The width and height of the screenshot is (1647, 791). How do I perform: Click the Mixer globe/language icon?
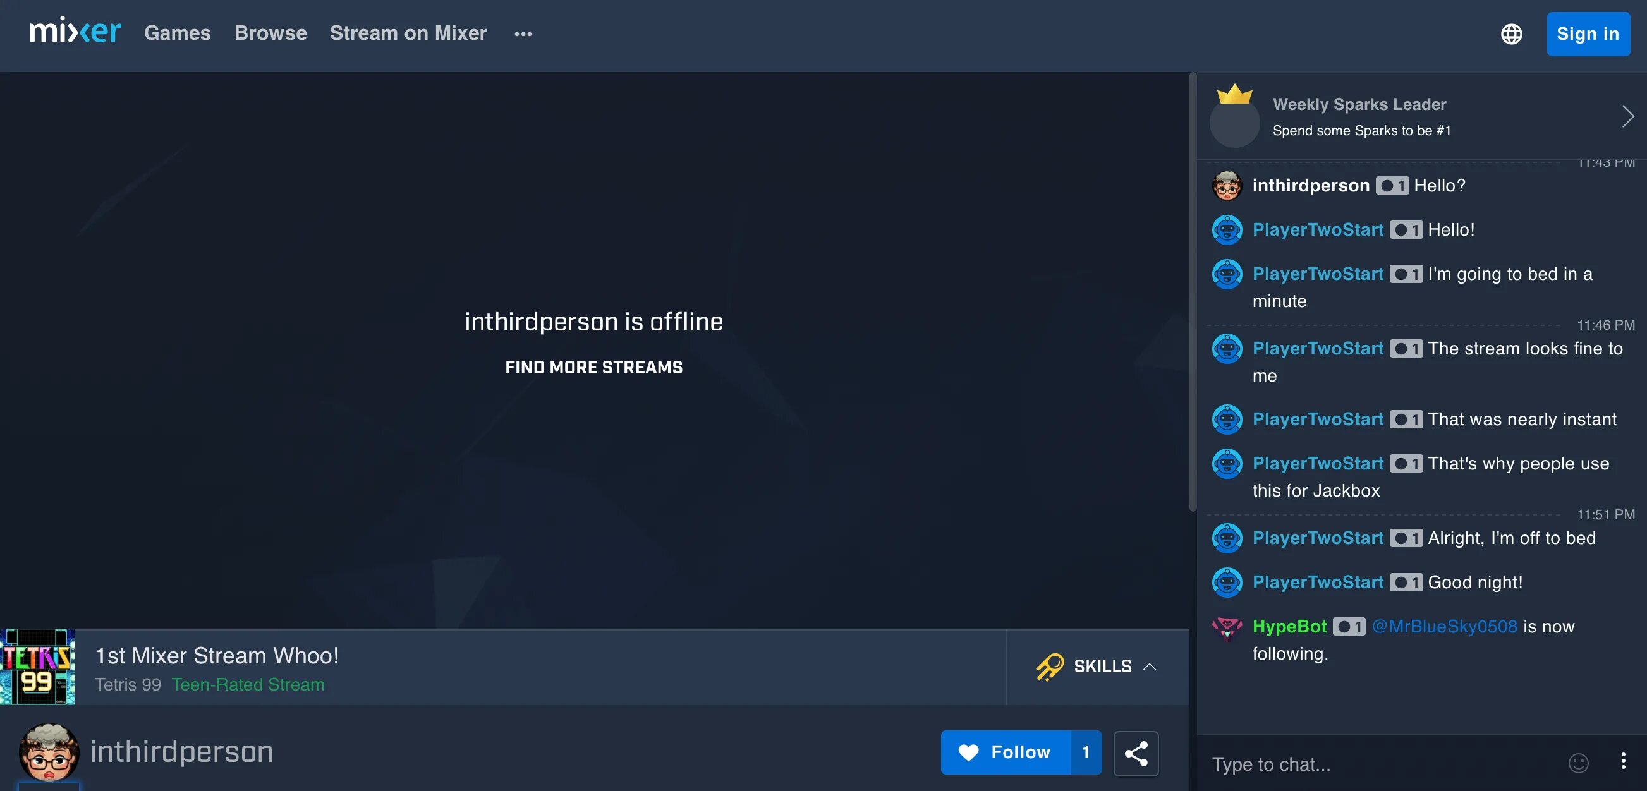[x=1512, y=33]
